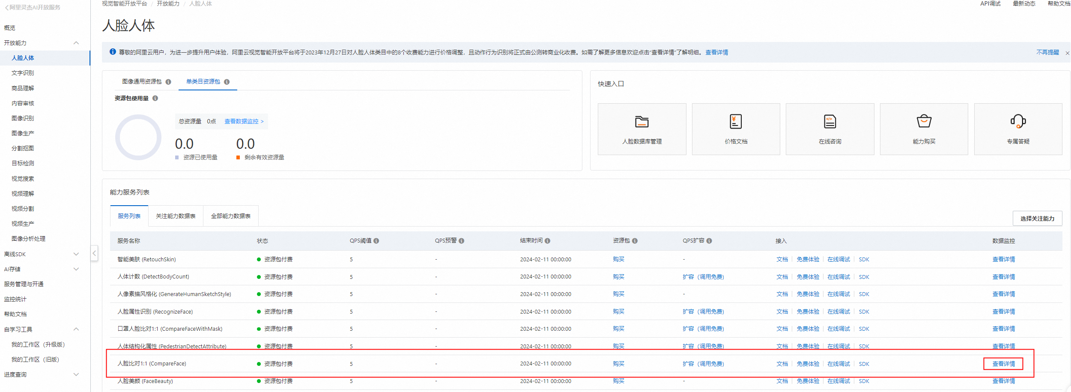Click service name 人脸美颜 (FaceBeauty)
Image resolution: width=1071 pixels, height=392 pixels.
145,381
